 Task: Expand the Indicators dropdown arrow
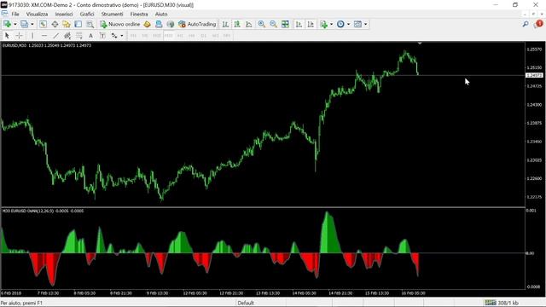(x=331, y=25)
